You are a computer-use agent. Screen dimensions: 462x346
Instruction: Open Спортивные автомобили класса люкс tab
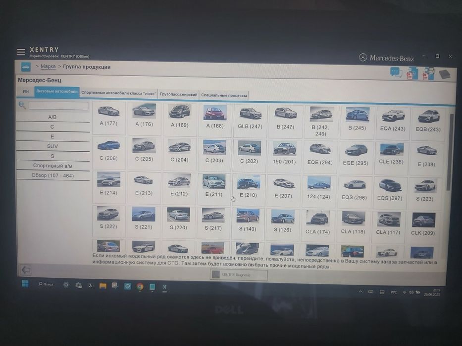tap(118, 93)
